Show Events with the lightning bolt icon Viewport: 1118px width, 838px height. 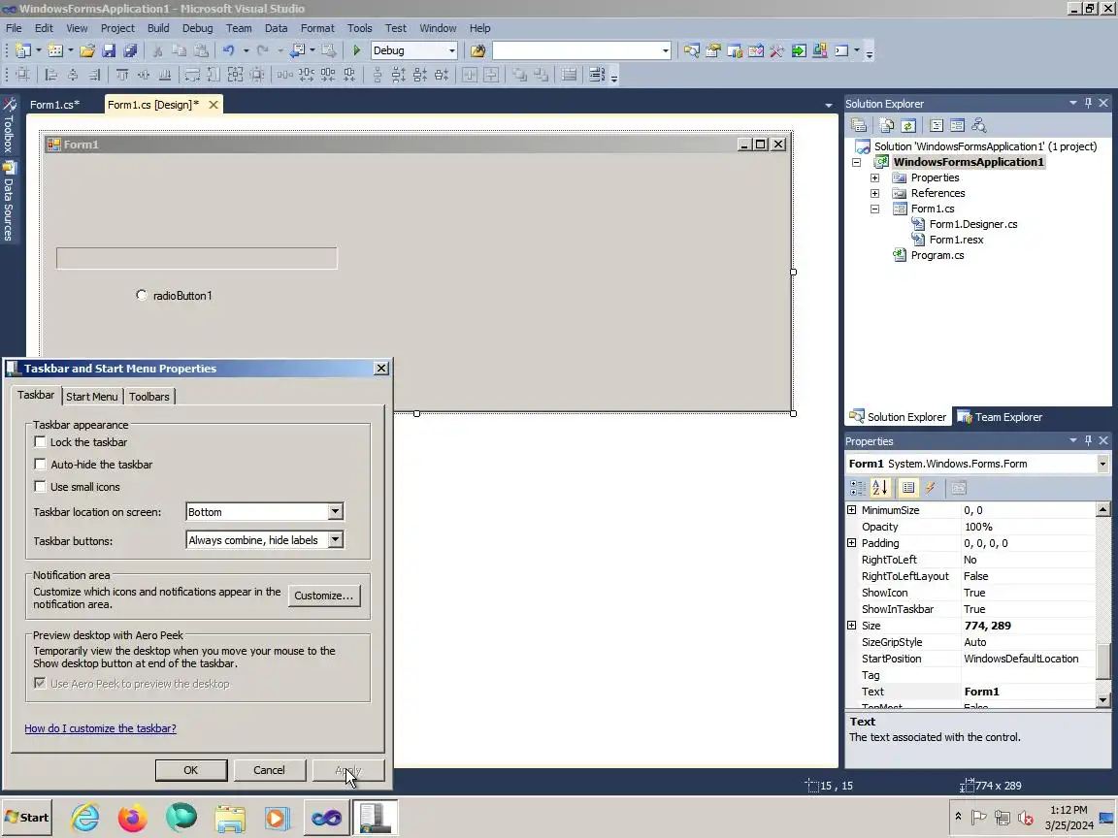(931, 488)
